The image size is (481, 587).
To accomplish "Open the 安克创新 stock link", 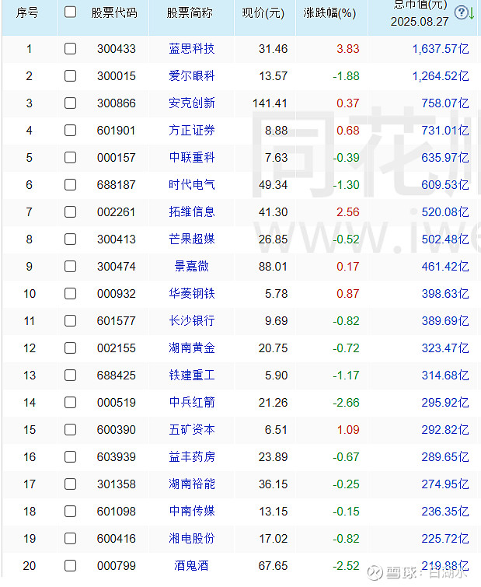I will click(191, 103).
